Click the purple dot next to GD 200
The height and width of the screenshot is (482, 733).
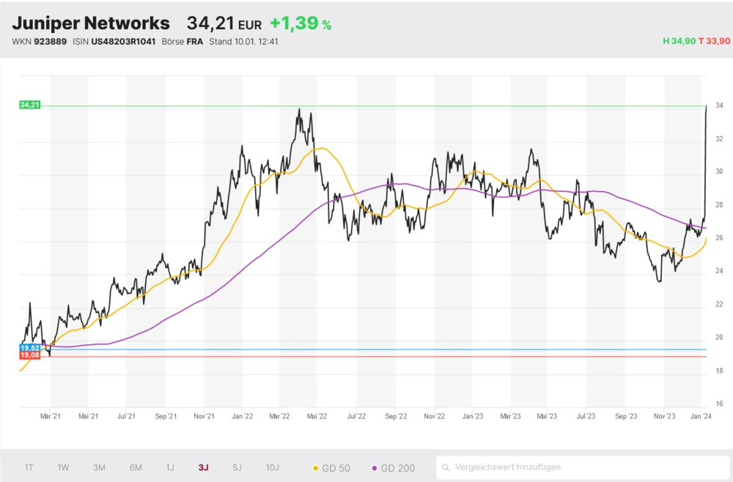pos(375,467)
